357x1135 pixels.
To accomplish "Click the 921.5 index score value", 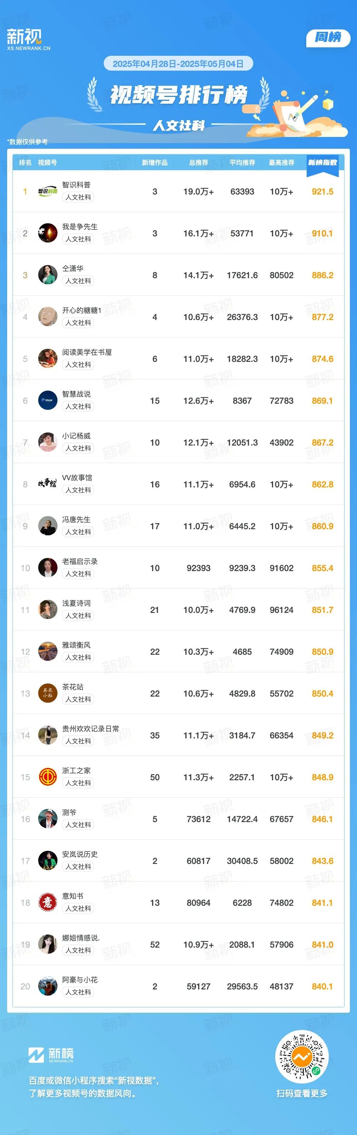I will pos(322,191).
